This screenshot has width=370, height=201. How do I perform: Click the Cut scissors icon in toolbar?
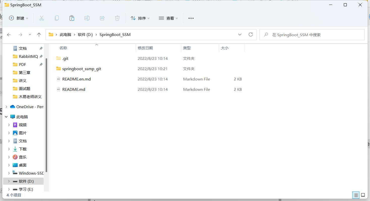42,18
